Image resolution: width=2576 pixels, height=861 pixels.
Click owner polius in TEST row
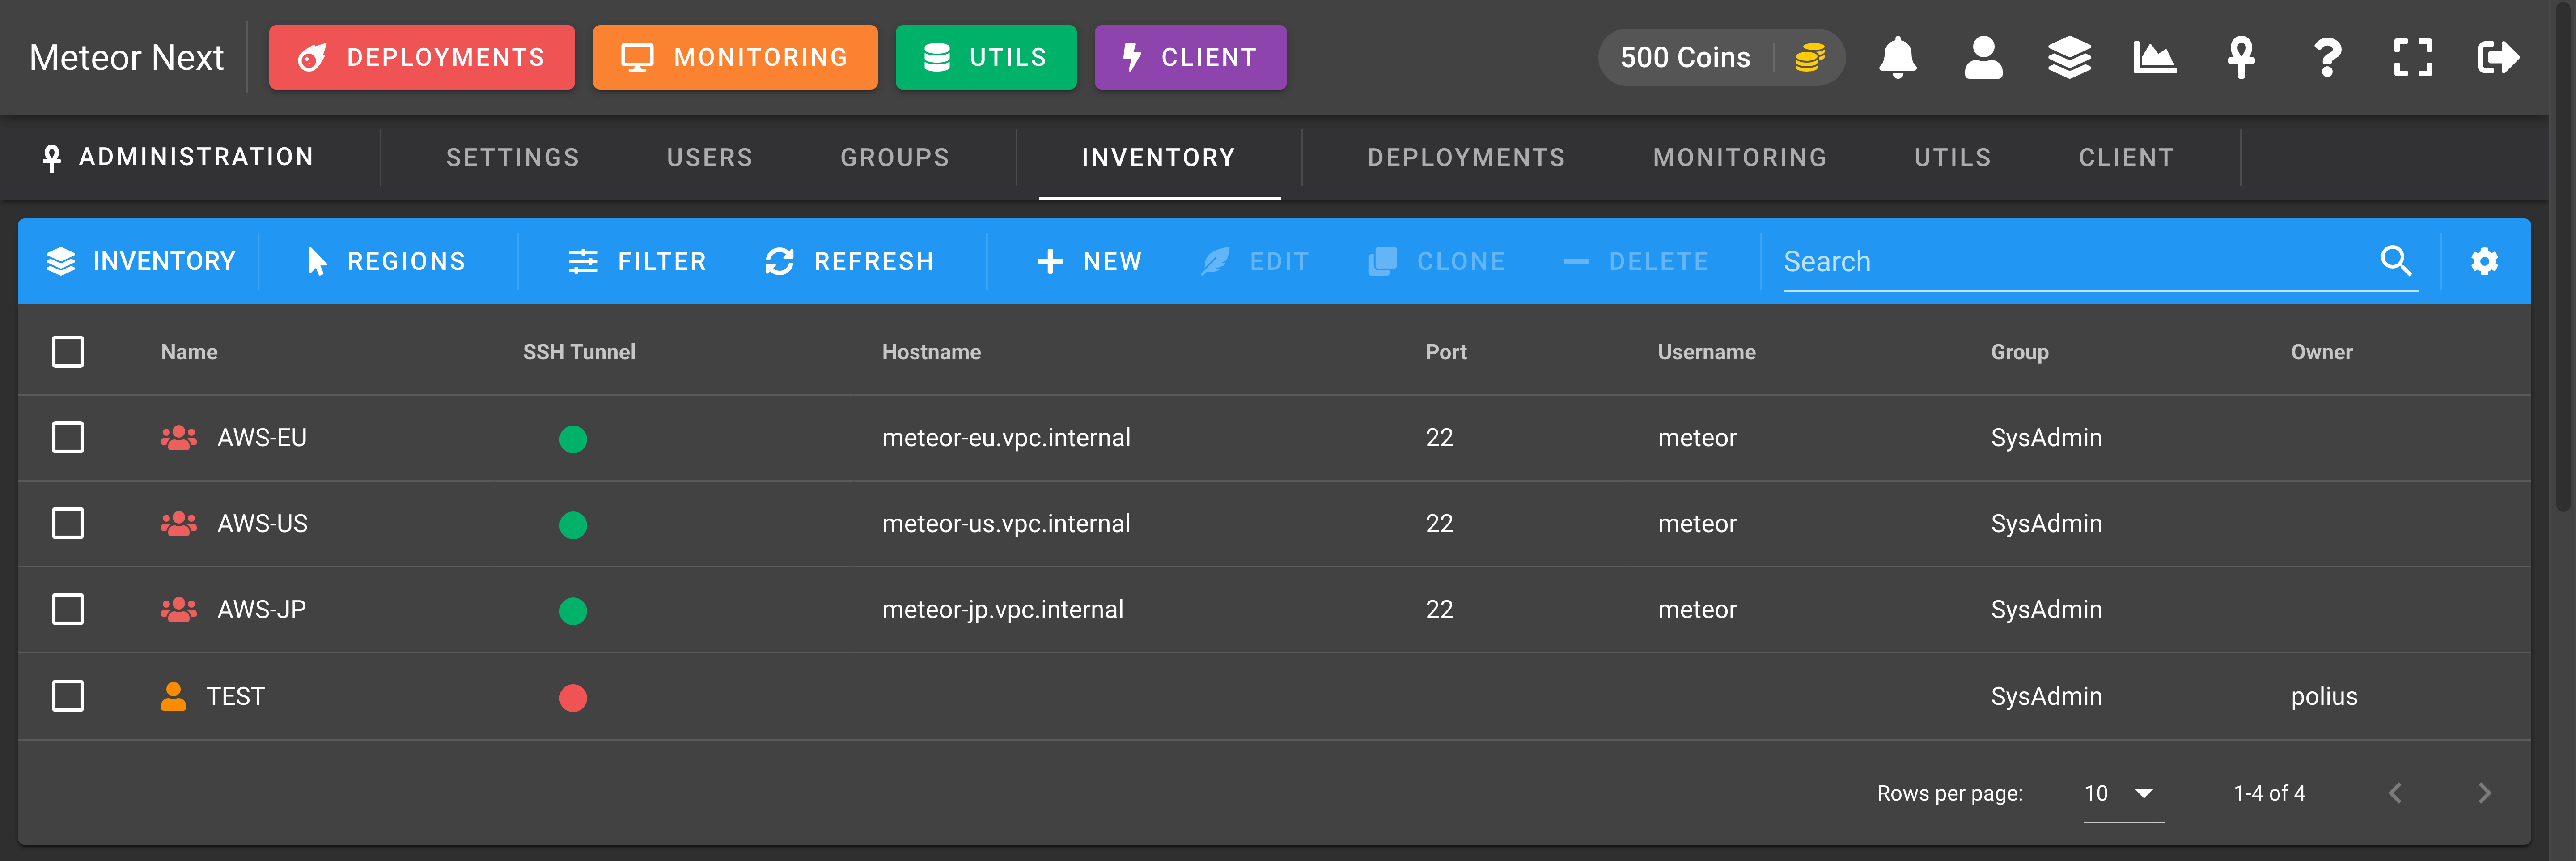(2324, 696)
